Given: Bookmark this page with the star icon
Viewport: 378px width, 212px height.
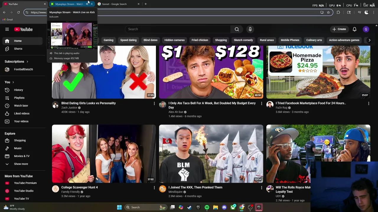Looking at the screenshot, I should (x=328, y=12).
